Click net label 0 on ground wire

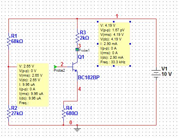point(71,122)
